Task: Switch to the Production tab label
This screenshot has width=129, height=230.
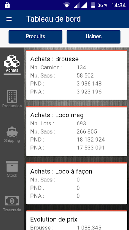Action: coord(12,106)
